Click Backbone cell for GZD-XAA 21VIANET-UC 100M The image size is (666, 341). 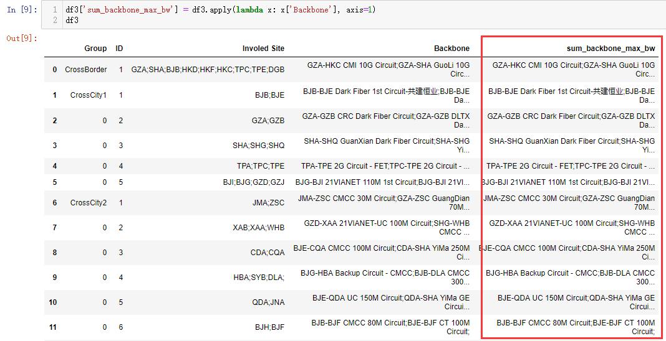pos(387,228)
